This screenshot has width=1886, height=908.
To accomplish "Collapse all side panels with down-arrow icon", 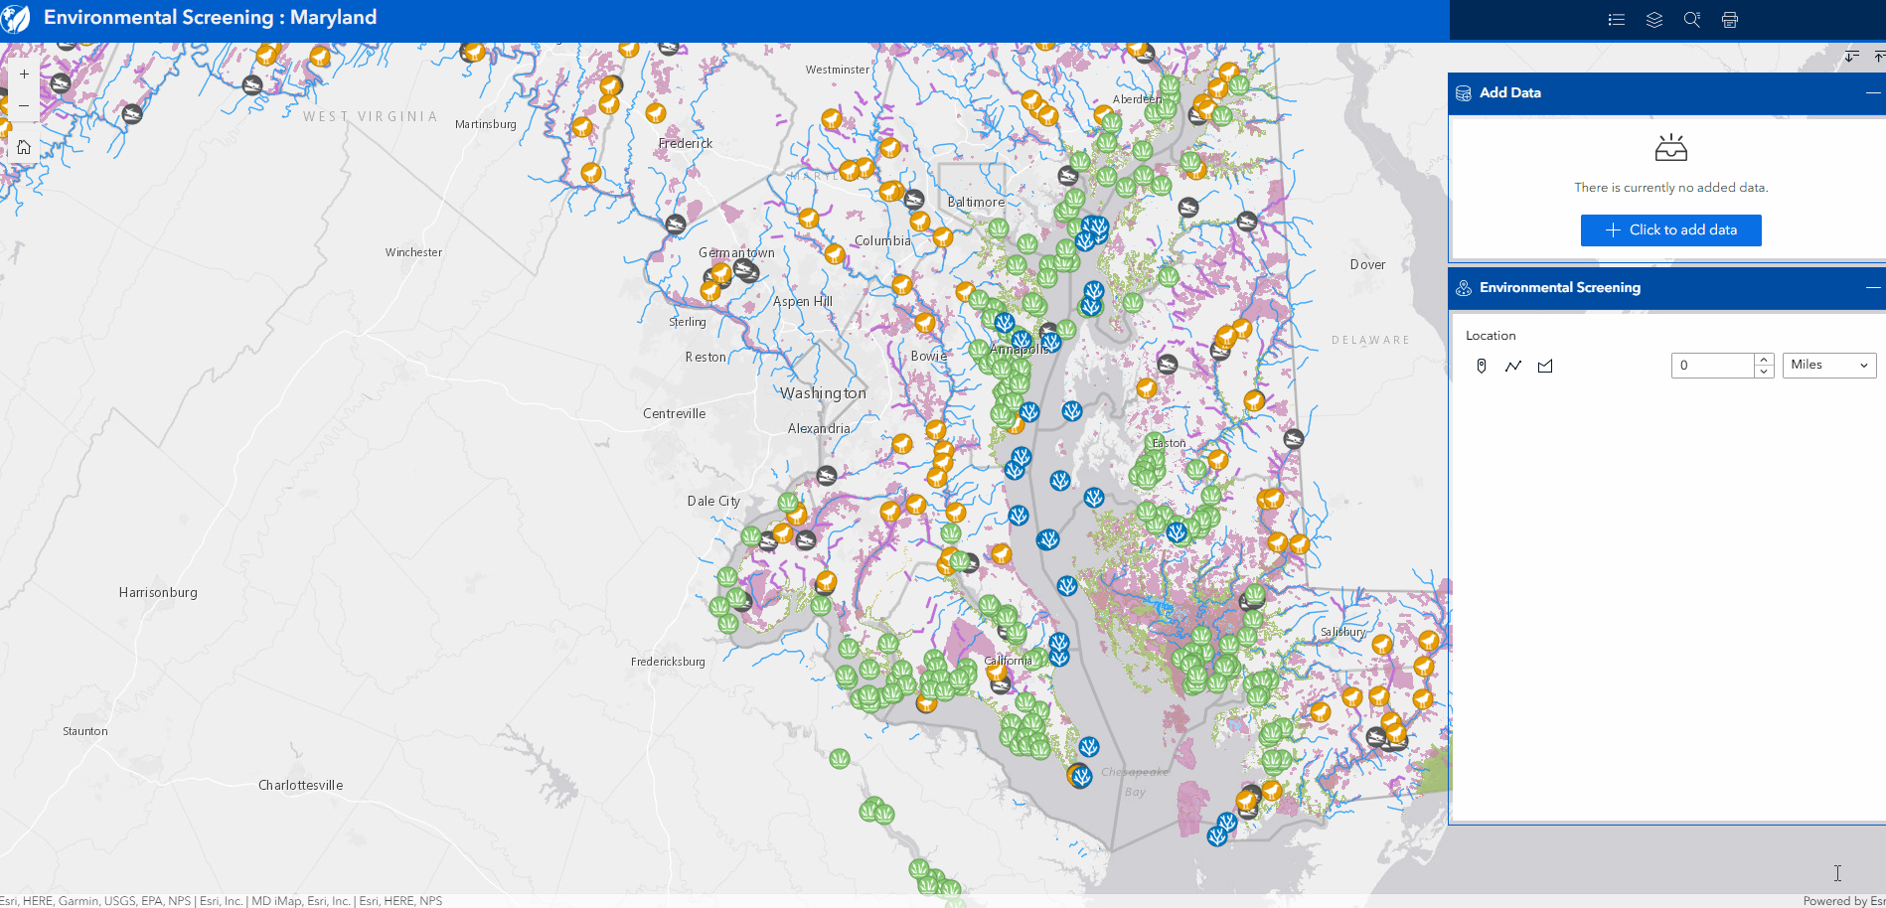I will 1852,57.
